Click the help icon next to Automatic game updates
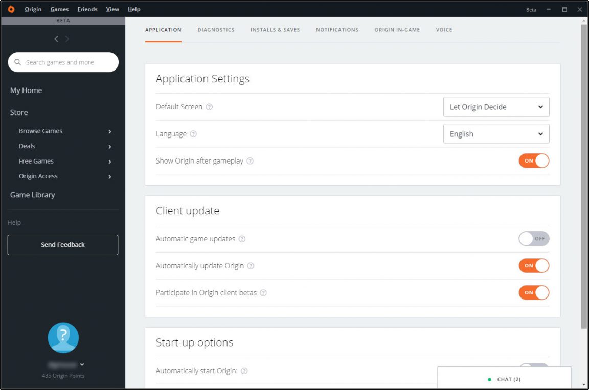Viewport: 589px width, 390px height. pyautogui.click(x=242, y=239)
